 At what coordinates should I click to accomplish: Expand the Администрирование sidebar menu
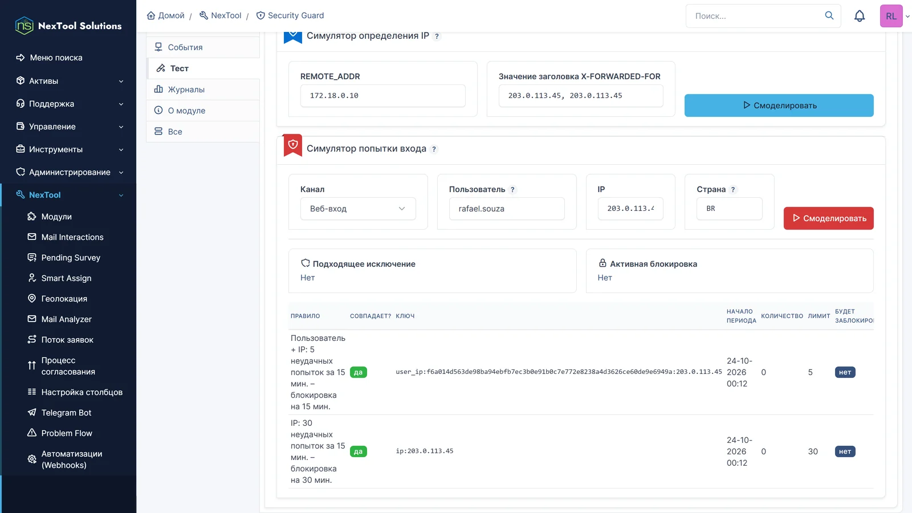pos(68,172)
